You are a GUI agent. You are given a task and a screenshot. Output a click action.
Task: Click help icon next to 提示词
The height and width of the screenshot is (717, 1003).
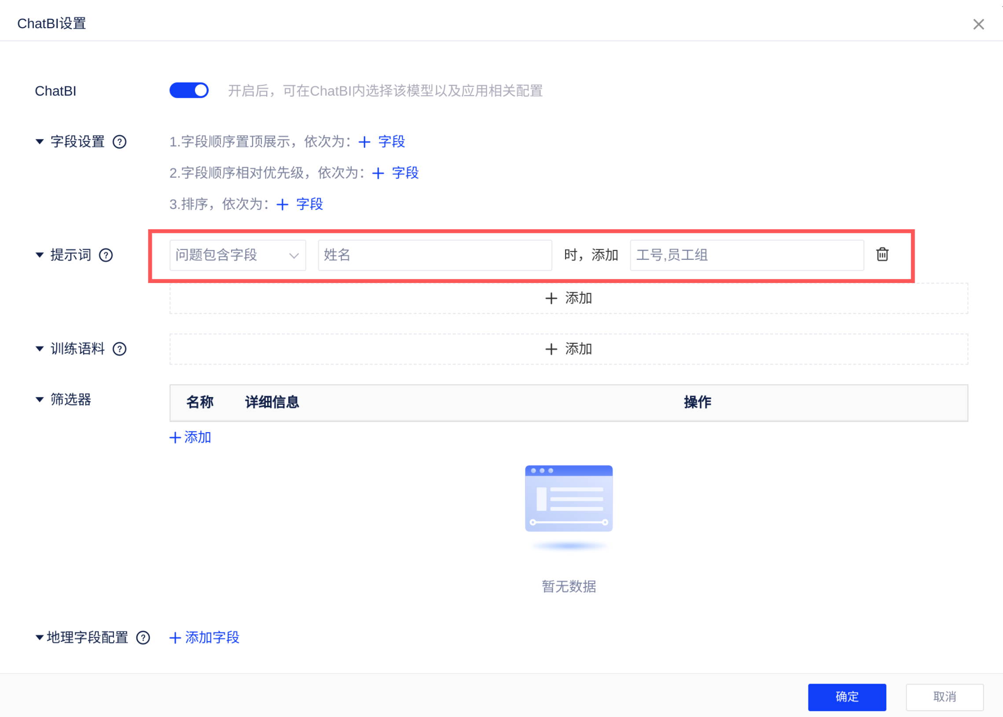click(106, 255)
